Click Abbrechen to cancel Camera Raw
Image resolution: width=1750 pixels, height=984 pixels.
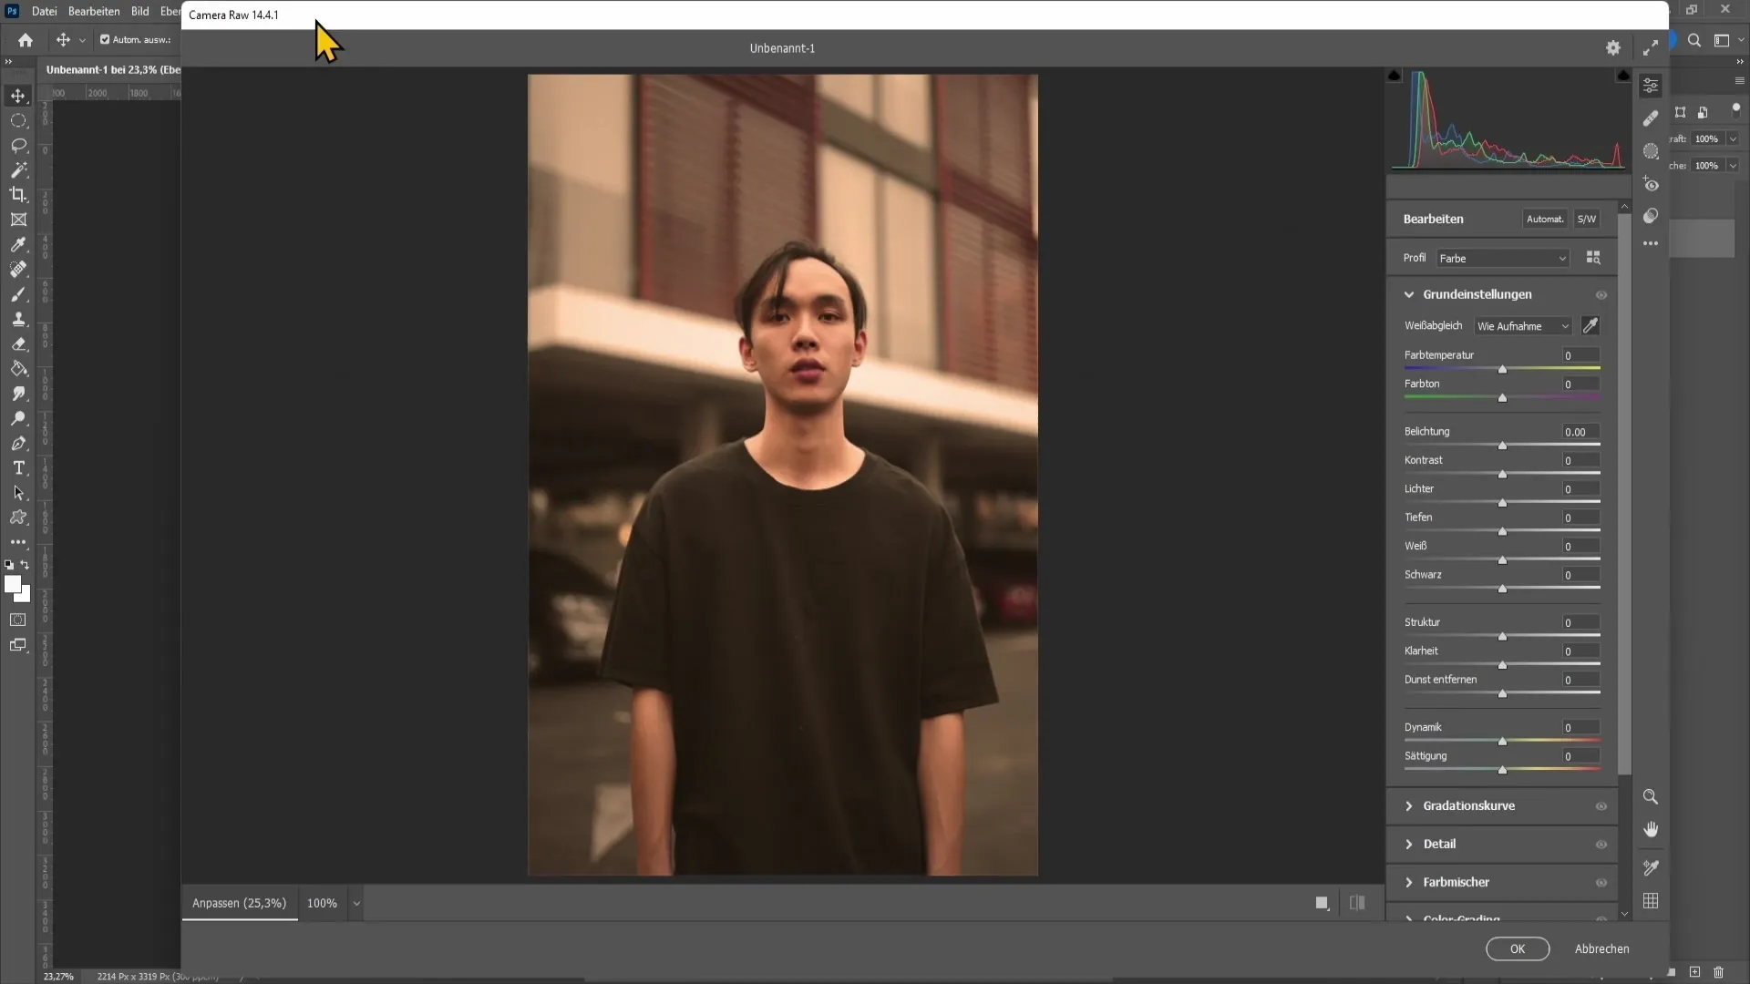click(1601, 948)
